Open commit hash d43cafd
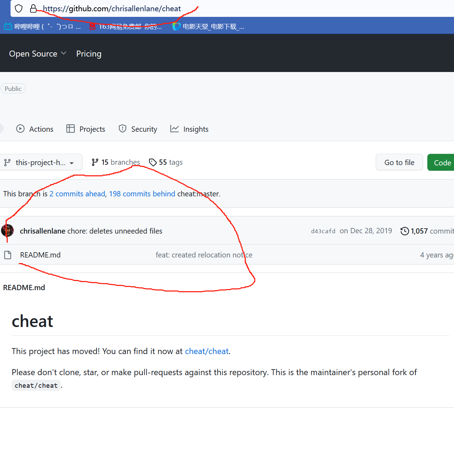454x451 pixels. [323, 231]
